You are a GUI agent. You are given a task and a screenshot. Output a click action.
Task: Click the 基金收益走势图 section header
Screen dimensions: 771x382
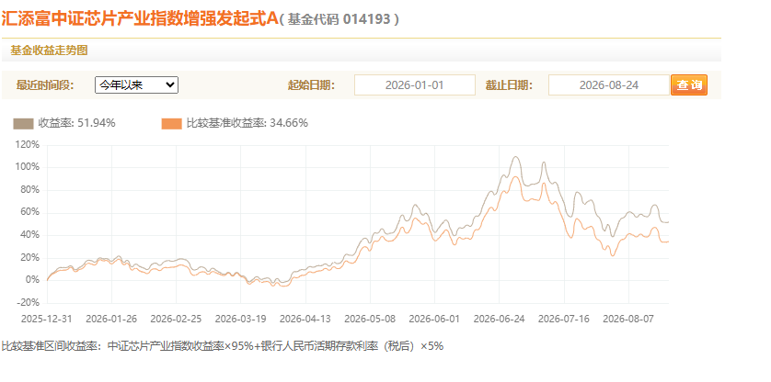click(49, 51)
